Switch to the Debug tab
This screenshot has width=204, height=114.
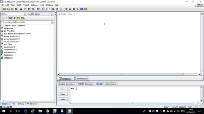pos(21,104)
